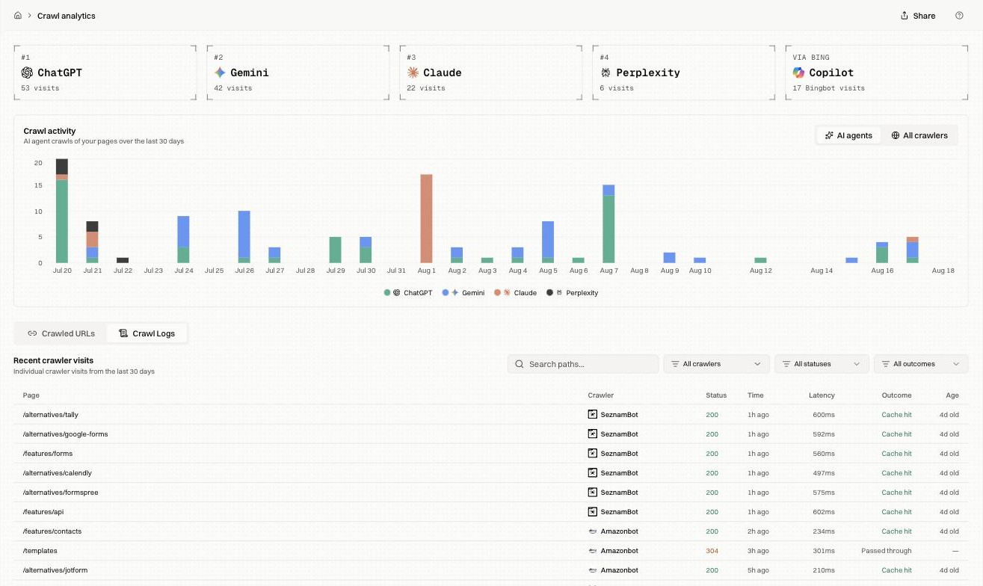Toggle Claude series in chart legend

(x=515, y=293)
